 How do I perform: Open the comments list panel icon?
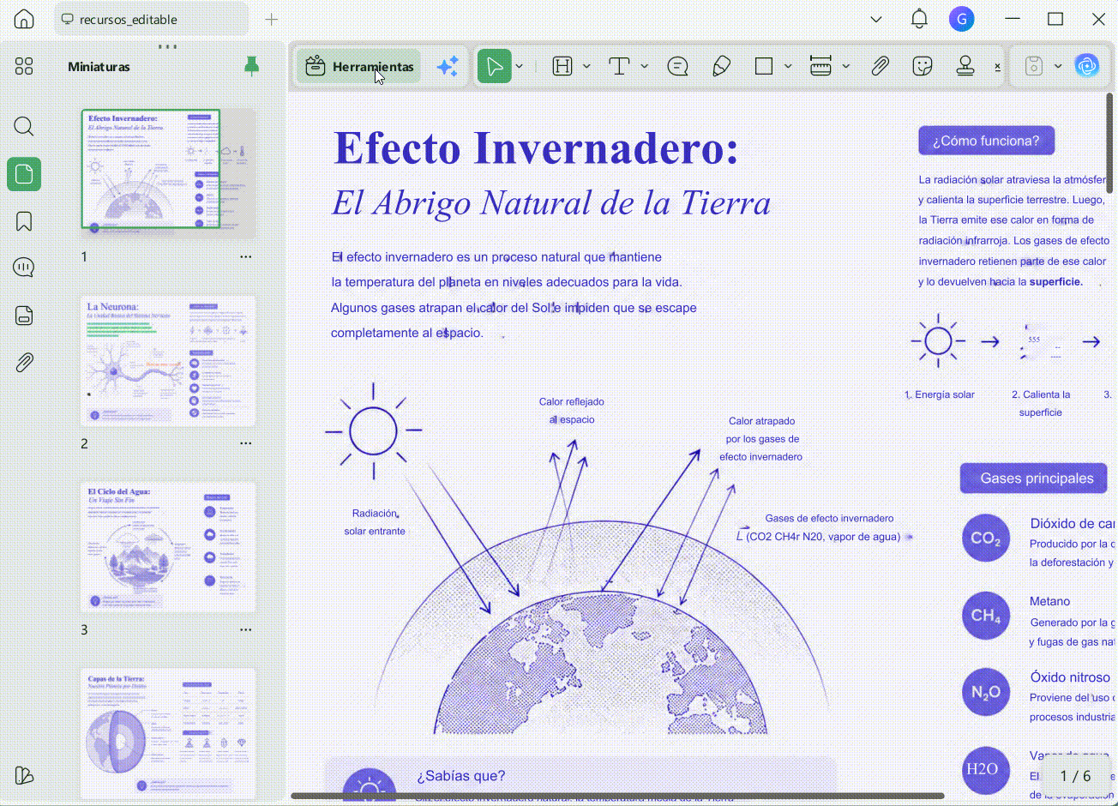pyautogui.click(x=24, y=268)
